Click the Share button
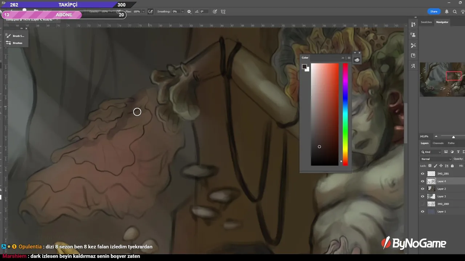The image size is (465, 261). pyautogui.click(x=434, y=12)
